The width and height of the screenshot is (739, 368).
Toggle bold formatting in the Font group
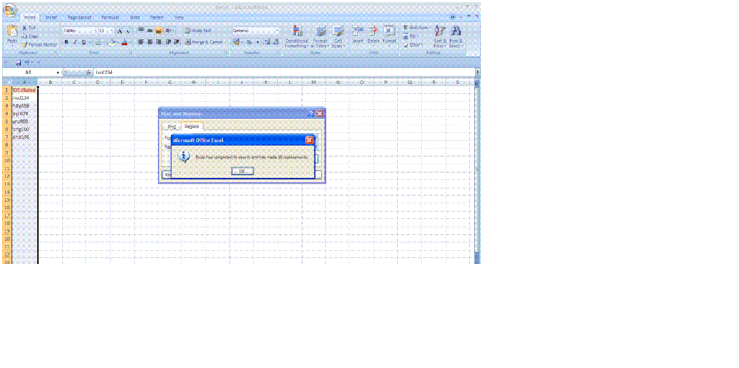tap(66, 42)
